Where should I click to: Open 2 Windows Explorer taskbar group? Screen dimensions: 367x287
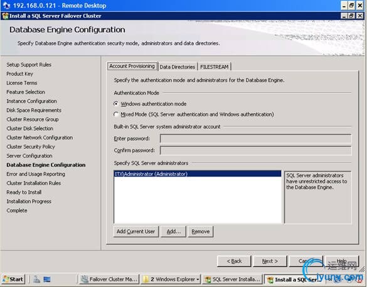(x=171, y=279)
